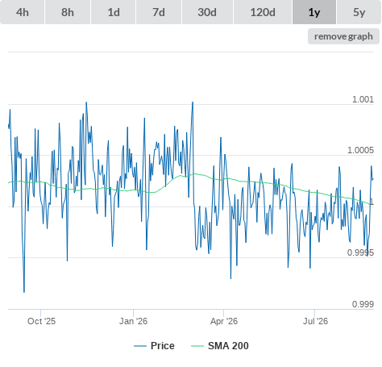The width and height of the screenshot is (382, 367).
Task: Click the Oct '25 axis label
Action: [x=41, y=321]
